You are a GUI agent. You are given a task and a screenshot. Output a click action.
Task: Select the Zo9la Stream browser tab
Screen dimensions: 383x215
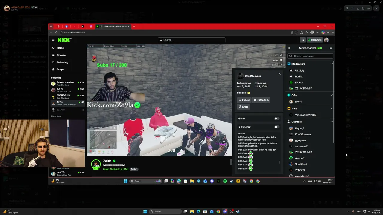pos(113,27)
